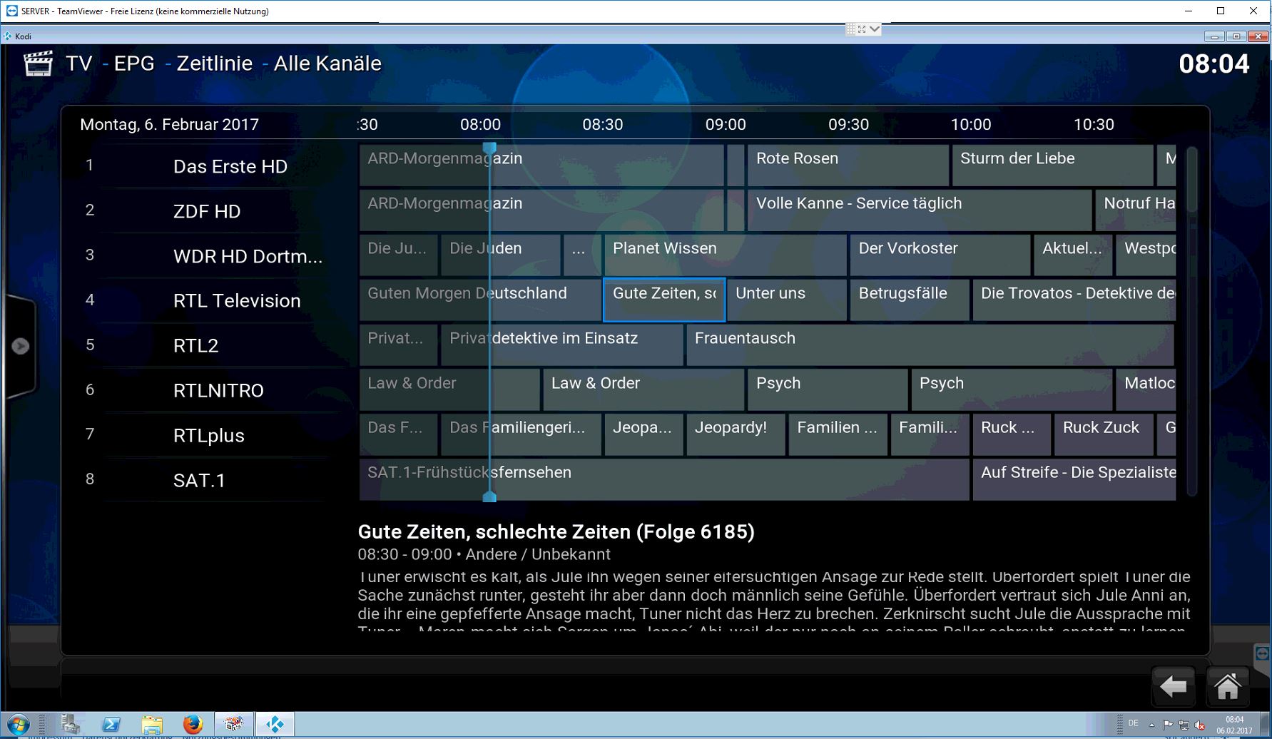Open PowerShell from the taskbar
Viewport: 1272px width, 739px height.
coord(111,725)
